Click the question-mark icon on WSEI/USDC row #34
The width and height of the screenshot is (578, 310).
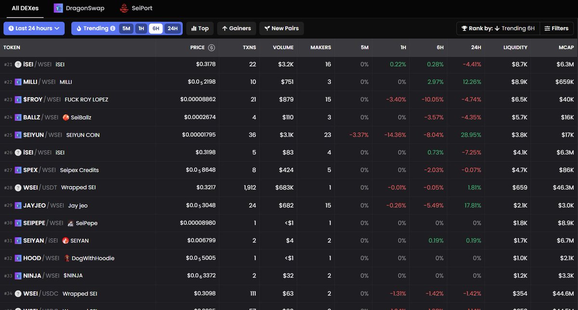[x=18, y=294]
